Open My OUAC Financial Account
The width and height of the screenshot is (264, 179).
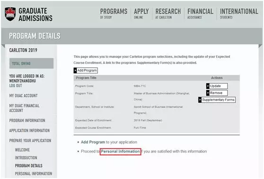click(x=24, y=108)
